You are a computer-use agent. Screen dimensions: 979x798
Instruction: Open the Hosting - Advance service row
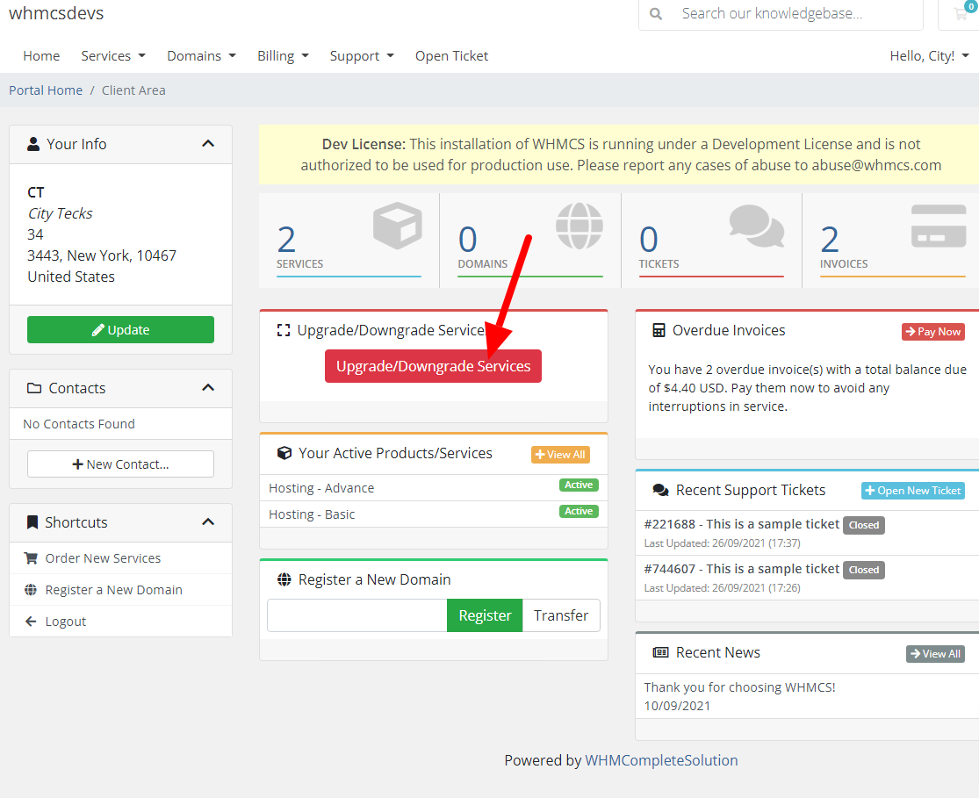coord(434,488)
